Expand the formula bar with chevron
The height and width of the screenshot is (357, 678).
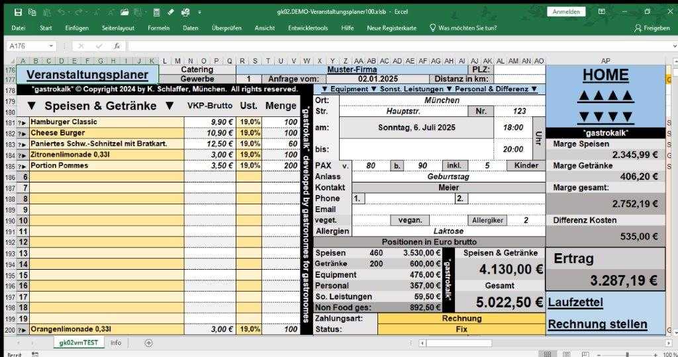point(671,46)
